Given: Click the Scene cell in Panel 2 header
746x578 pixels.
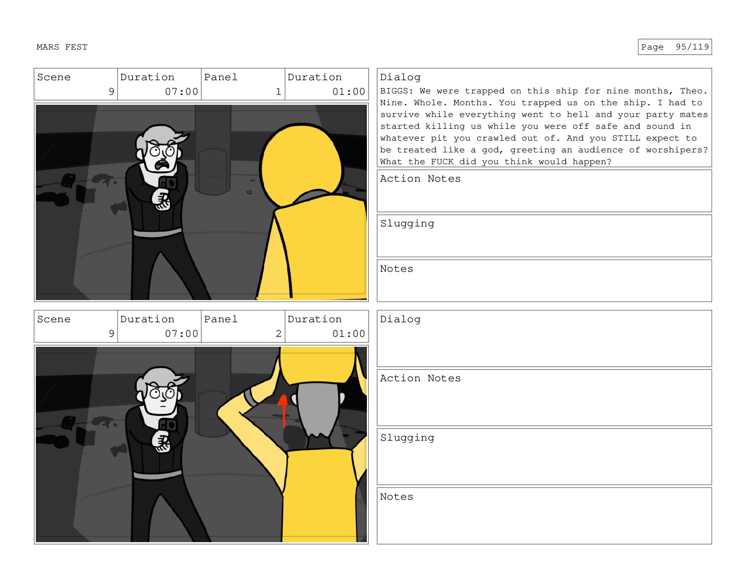Looking at the screenshot, I should point(76,326).
